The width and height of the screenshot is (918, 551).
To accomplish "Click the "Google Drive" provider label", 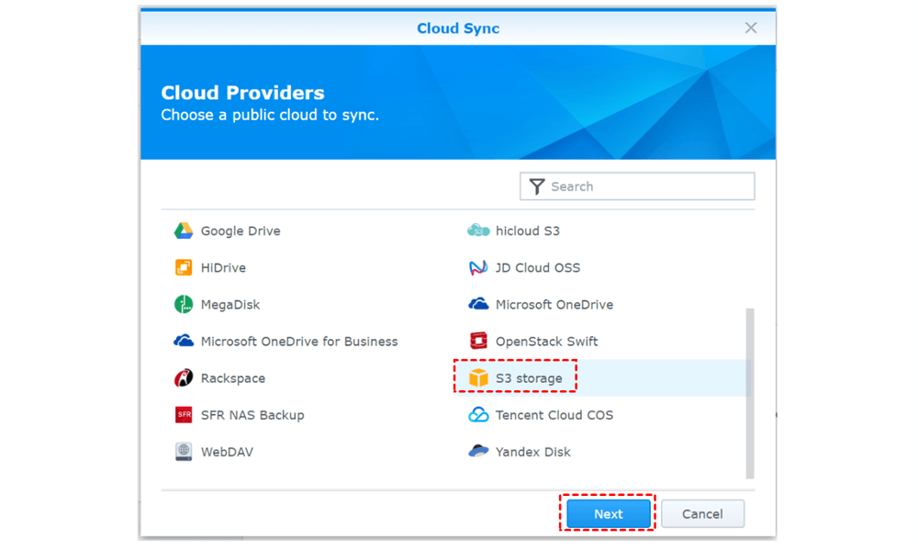I will pos(241,231).
